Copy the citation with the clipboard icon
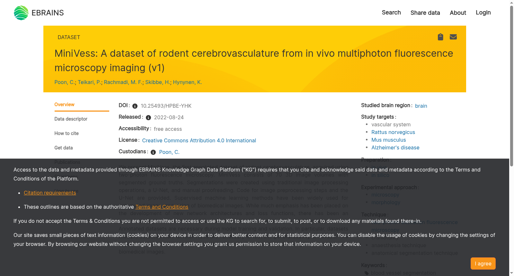The width and height of the screenshot is (514, 276). 440,37
